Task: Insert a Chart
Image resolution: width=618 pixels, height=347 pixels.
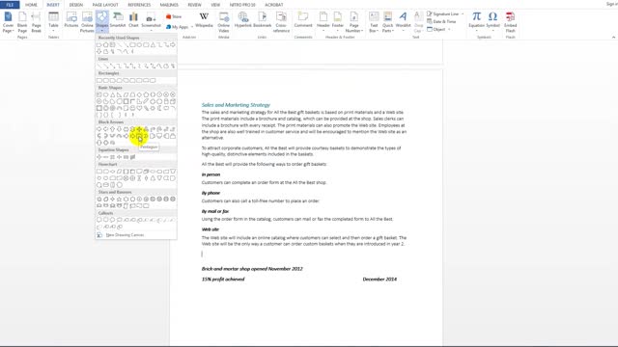Action: pyautogui.click(x=133, y=20)
